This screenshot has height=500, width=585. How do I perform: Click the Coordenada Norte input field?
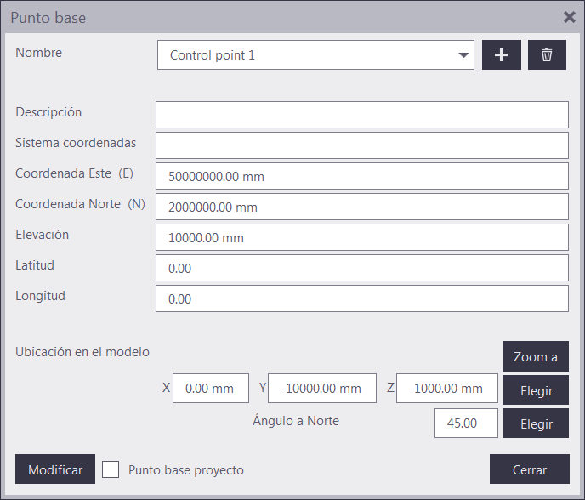(x=361, y=207)
